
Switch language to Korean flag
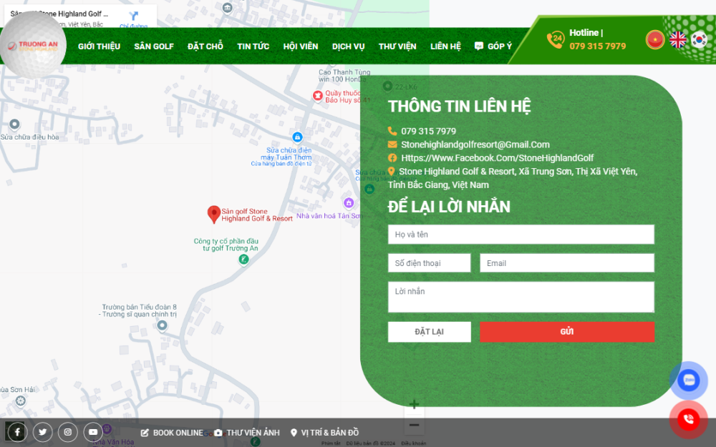click(699, 39)
